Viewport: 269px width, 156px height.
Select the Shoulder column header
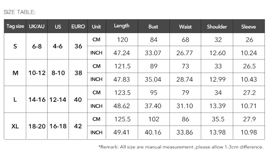tap(217, 27)
